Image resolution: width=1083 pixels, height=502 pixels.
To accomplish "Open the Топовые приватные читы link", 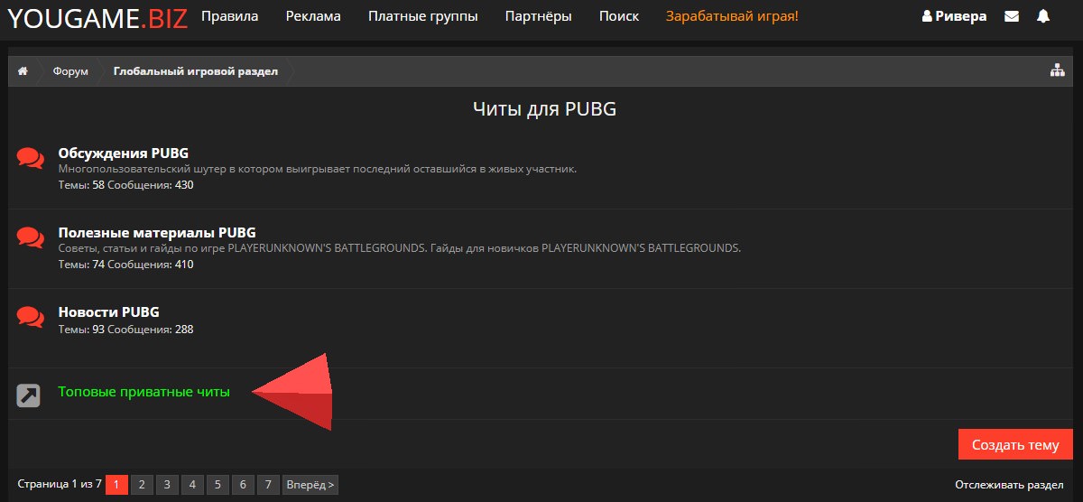I will click(144, 392).
